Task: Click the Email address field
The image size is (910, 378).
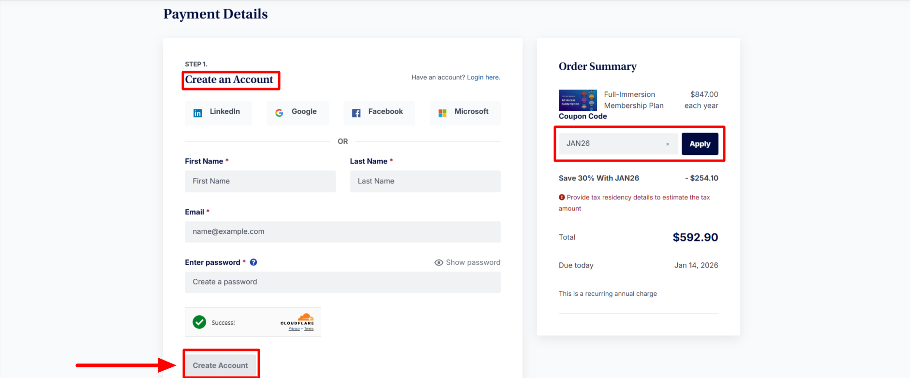Action: (x=343, y=232)
